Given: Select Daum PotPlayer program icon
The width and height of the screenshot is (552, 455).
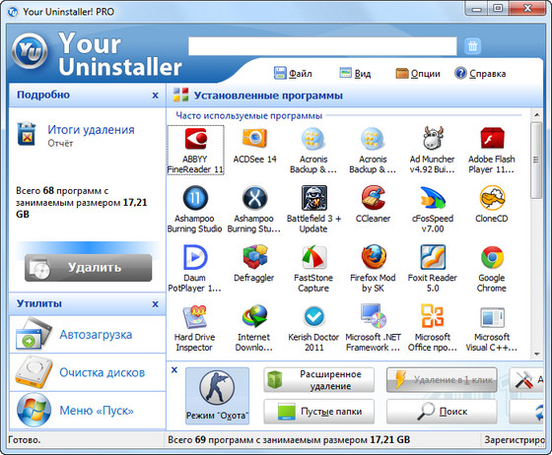Looking at the screenshot, I should coord(195,257).
